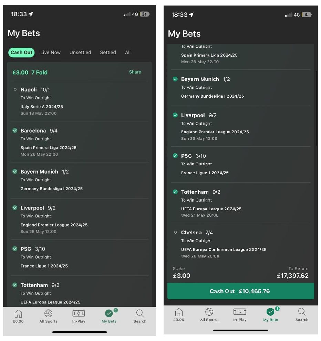This screenshot has width=321, height=341.
Task: Tap green tick beside Tottenham in right screen
Action: (x=175, y=192)
